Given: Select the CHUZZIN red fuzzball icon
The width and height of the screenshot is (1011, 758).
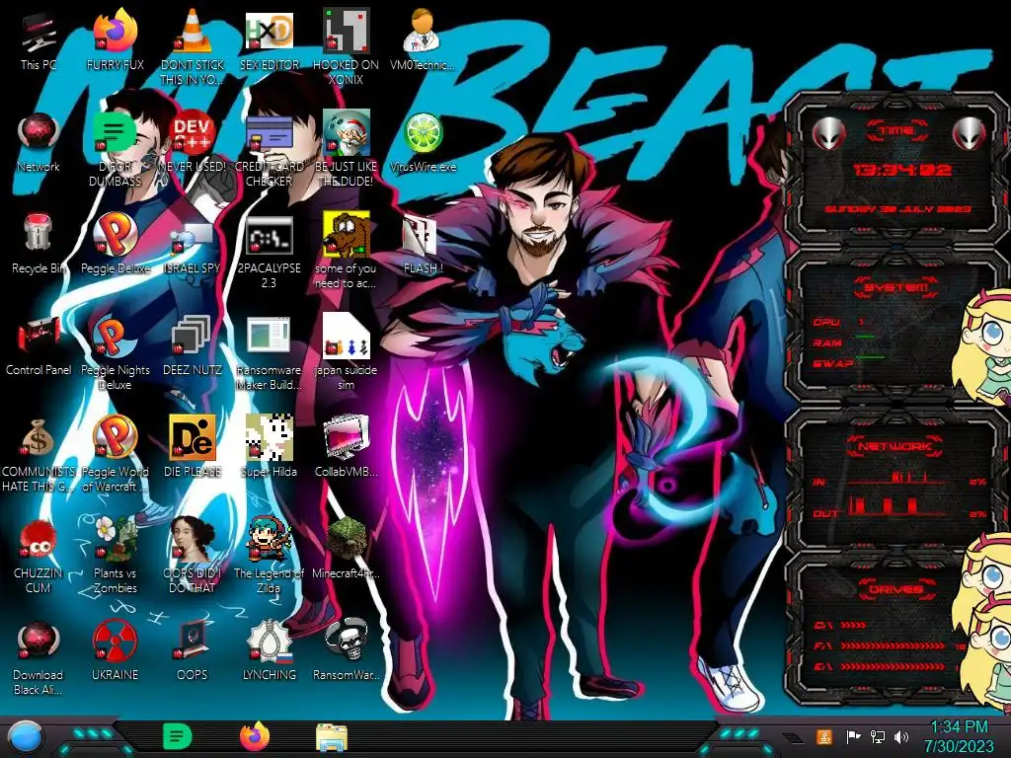Looking at the screenshot, I should tap(39, 540).
